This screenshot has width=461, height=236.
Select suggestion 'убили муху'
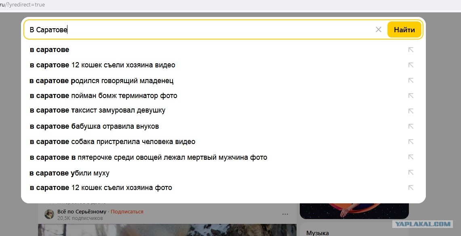tap(69, 173)
